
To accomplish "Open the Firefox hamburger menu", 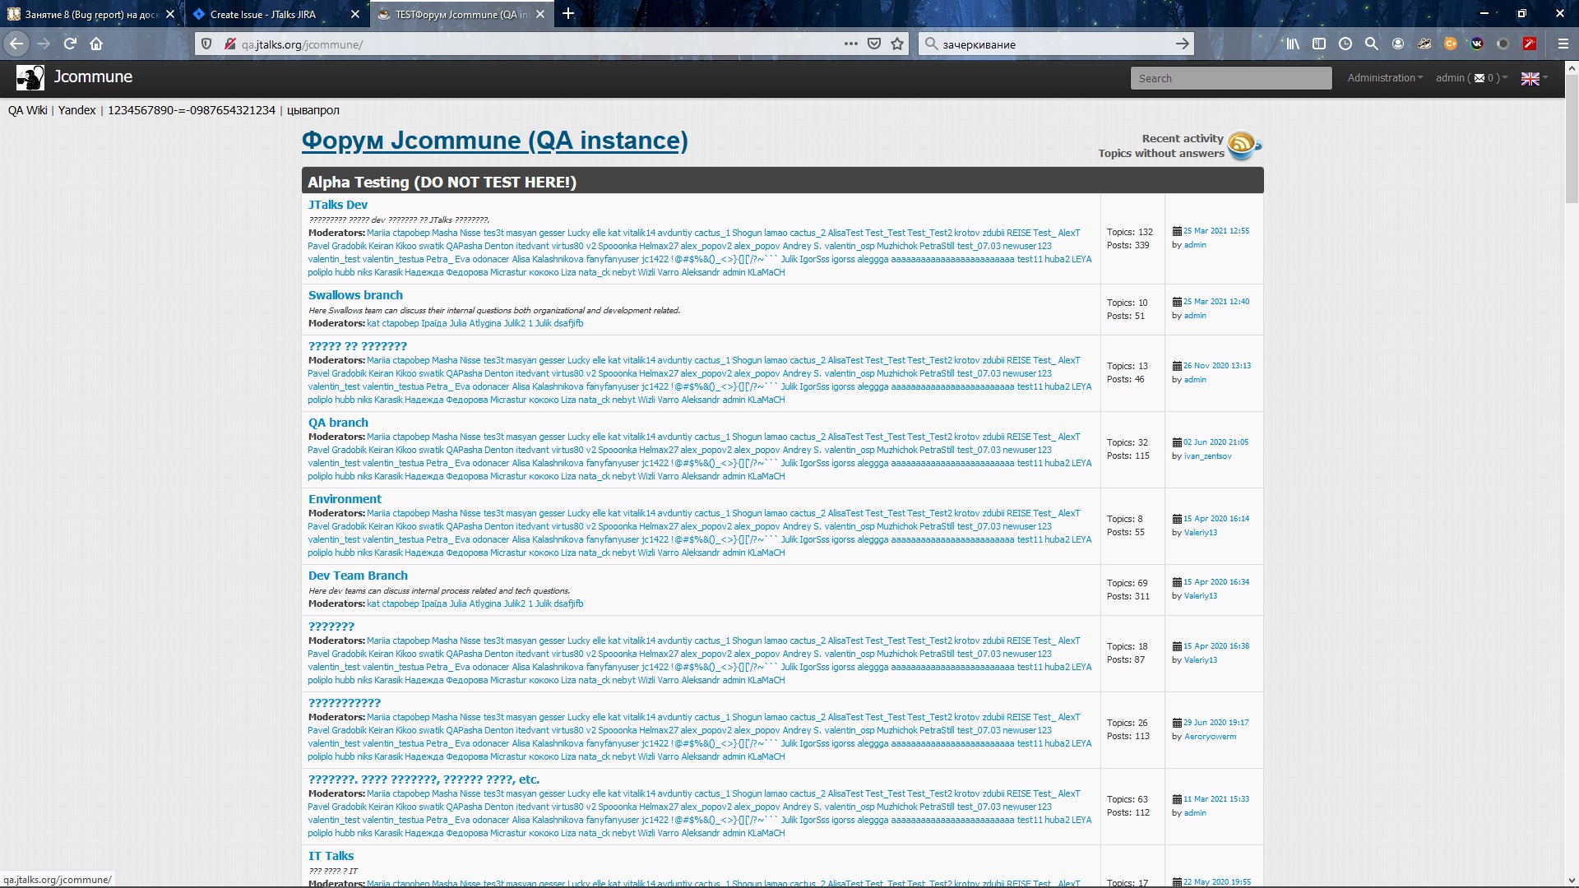I will (x=1563, y=44).
